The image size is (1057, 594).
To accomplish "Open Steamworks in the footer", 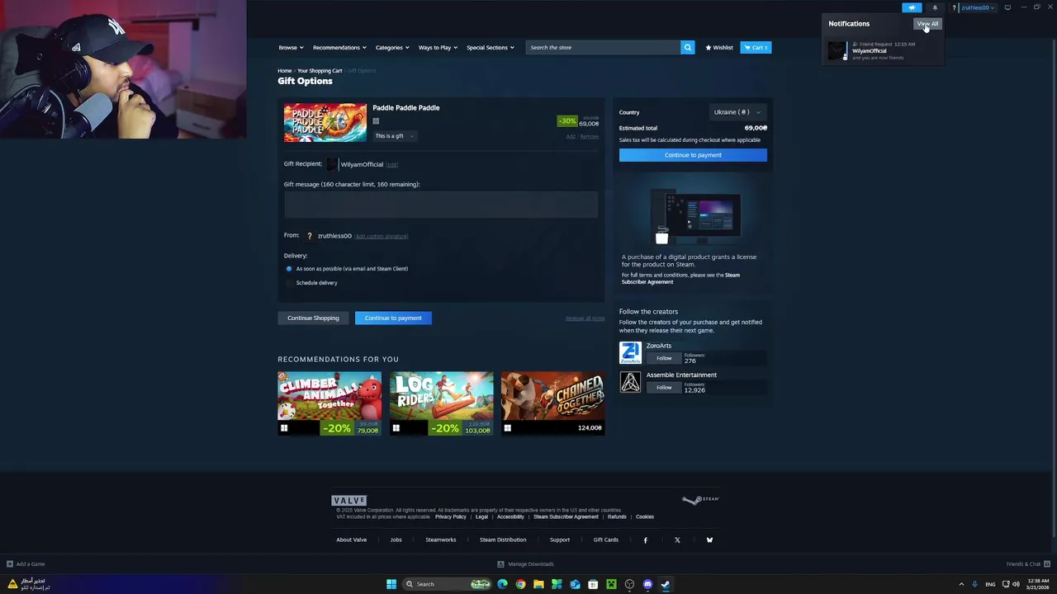I will click(440, 540).
